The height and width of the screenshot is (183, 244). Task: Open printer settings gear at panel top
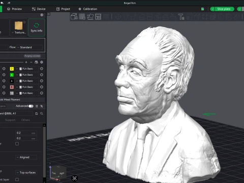[42, 15]
